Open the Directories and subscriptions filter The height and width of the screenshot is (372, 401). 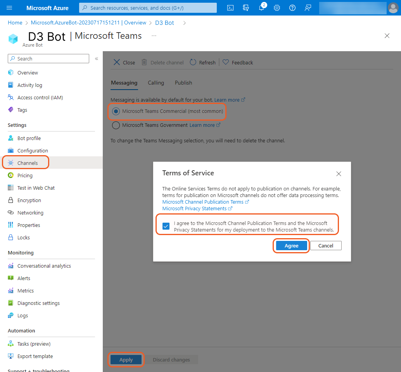(246, 8)
